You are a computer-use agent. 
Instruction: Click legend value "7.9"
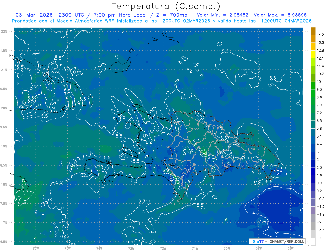[320, 105]
